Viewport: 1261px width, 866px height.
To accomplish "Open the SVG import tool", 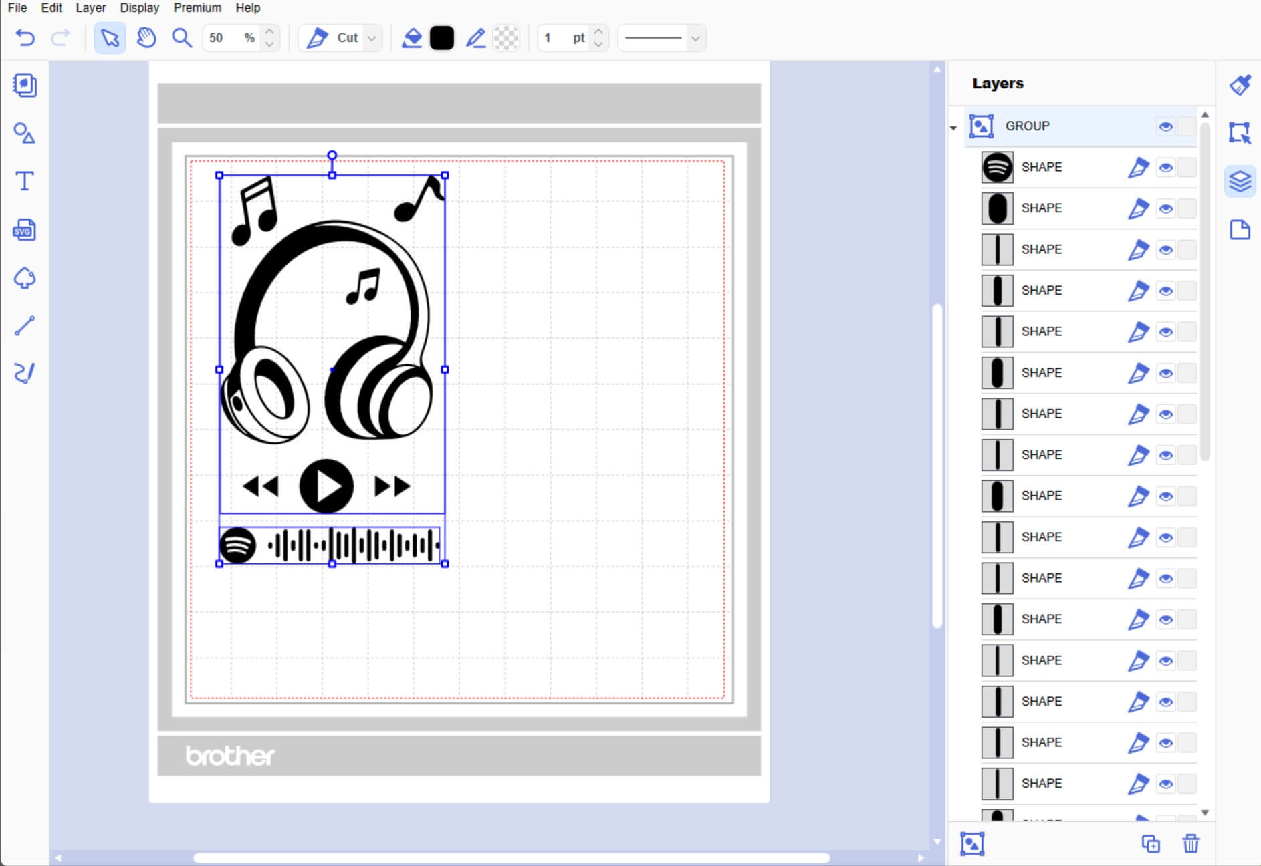I will (x=25, y=230).
